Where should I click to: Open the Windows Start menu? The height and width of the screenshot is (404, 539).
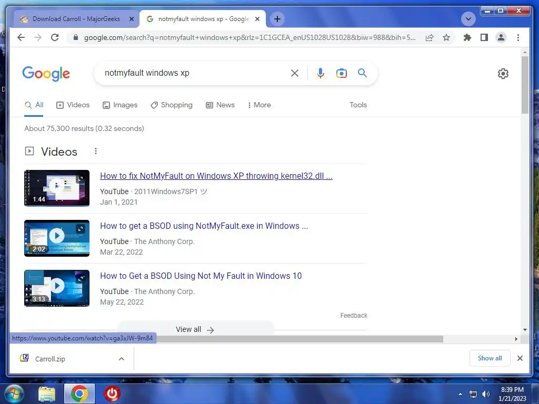click(14, 393)
